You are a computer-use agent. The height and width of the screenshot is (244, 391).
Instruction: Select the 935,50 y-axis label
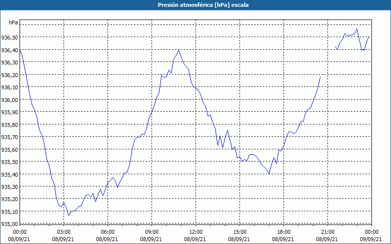tap(9, 162)
